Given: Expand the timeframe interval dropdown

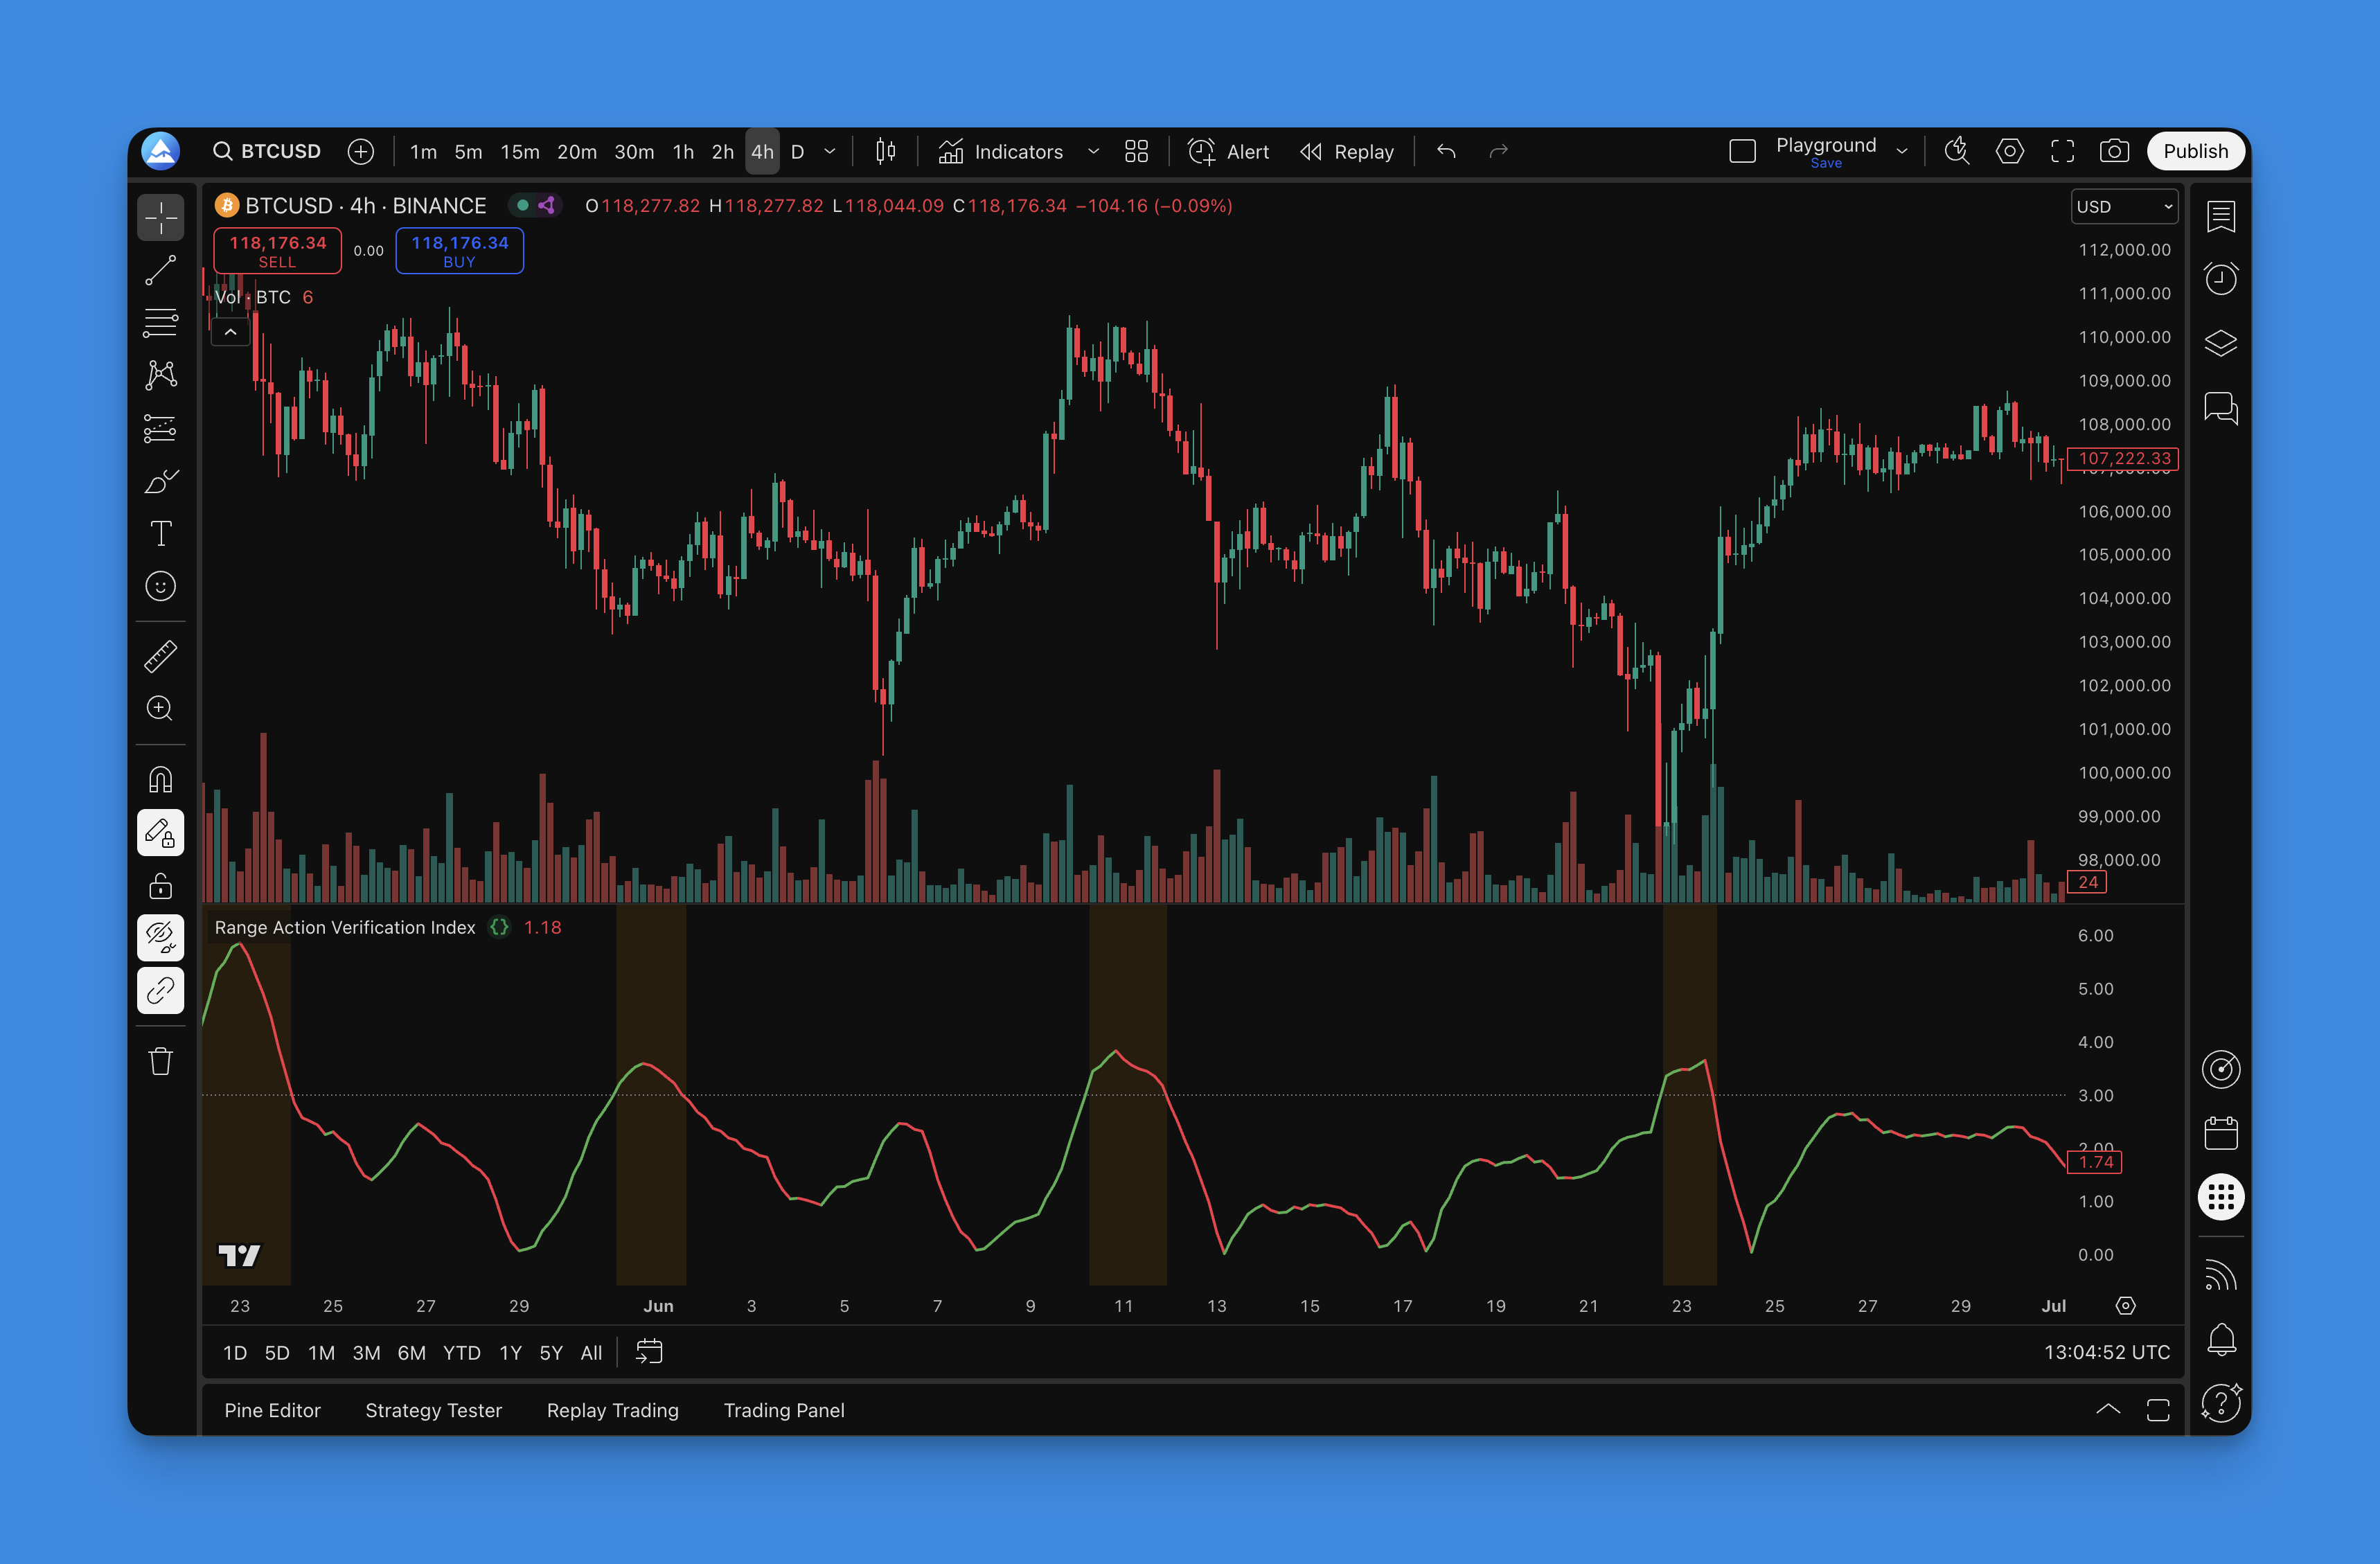Looking at the screenshot, I should (830, 151).
